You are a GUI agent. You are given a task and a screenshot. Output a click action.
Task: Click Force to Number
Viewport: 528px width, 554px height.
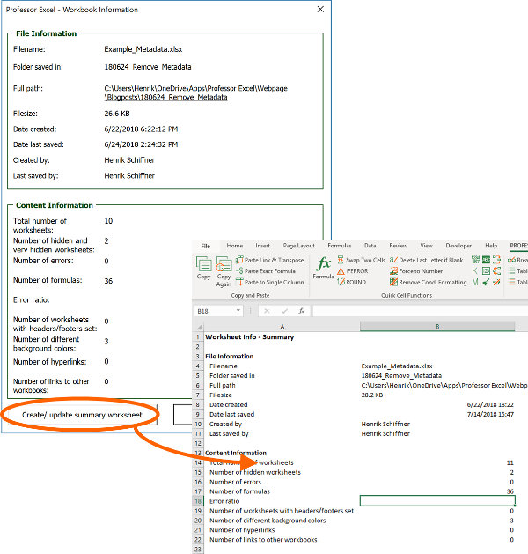pyautogui.click(x=416, y=271)
